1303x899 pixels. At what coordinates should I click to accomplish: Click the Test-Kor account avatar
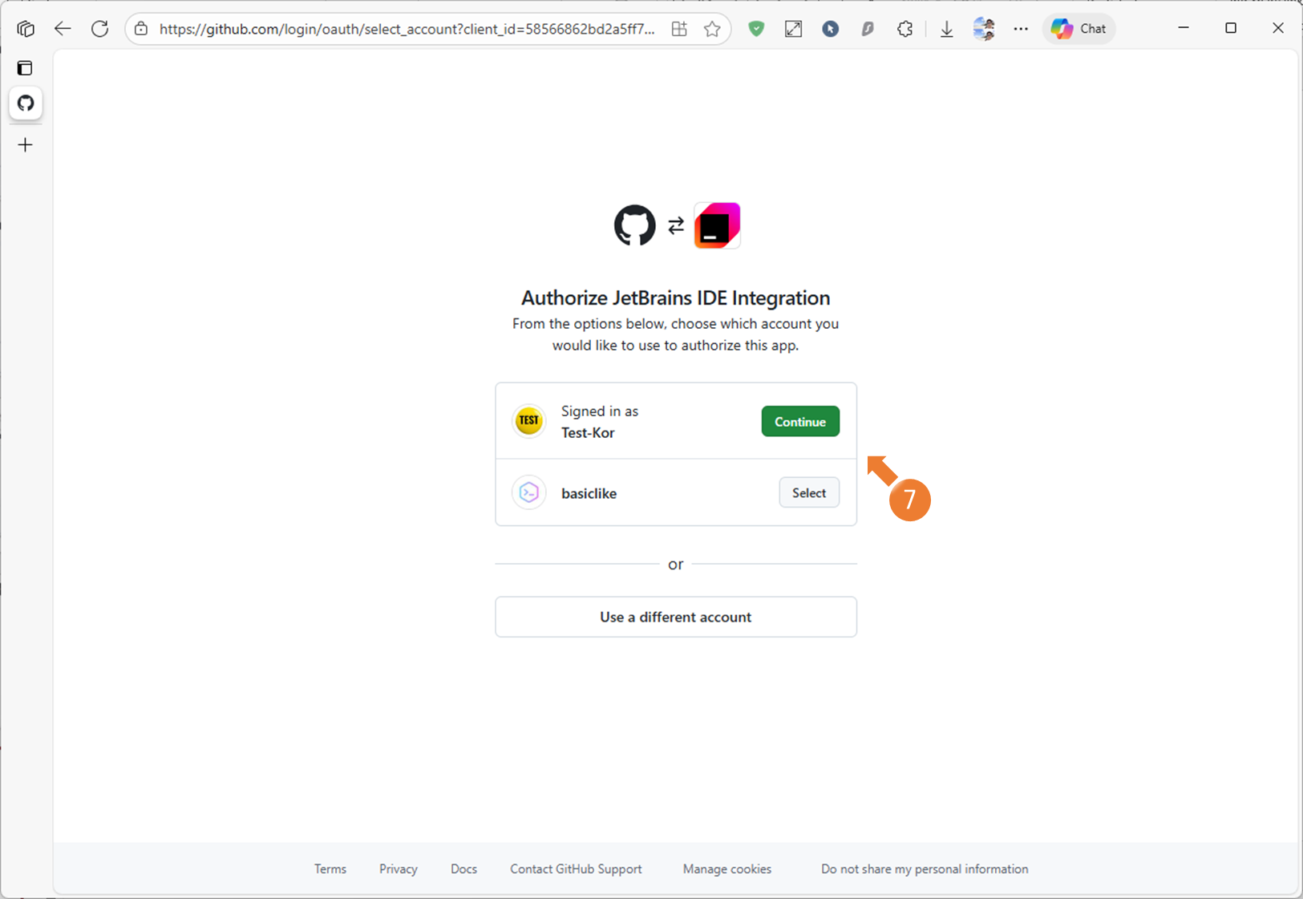click(529, 421)
